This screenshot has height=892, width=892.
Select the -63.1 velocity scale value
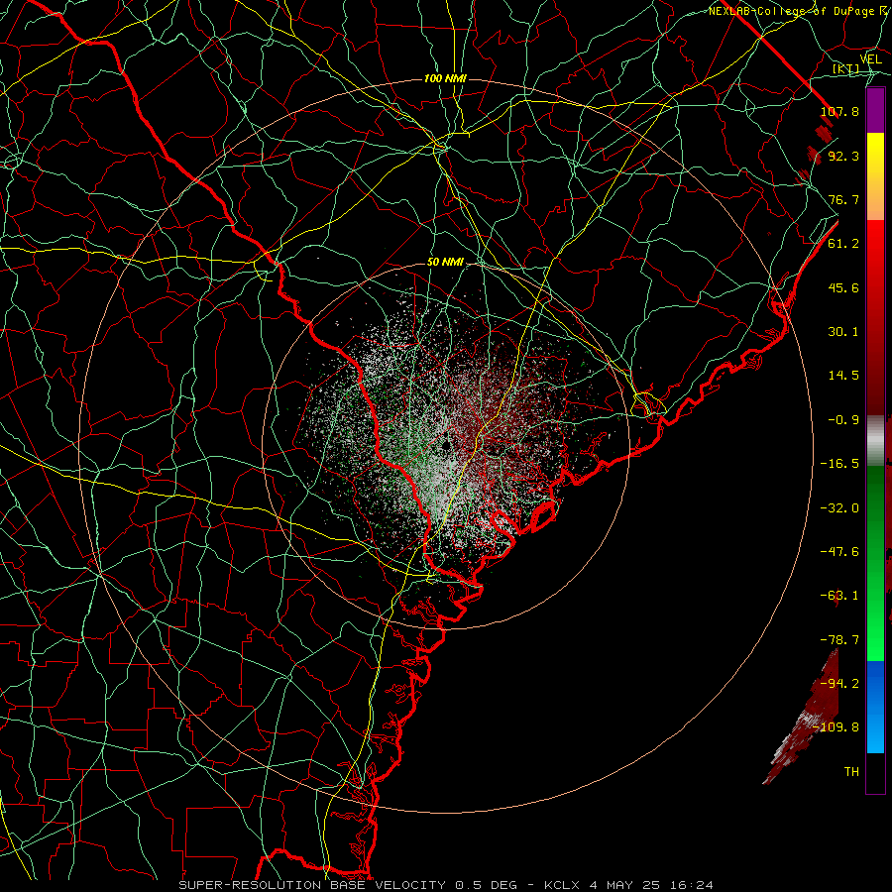tap(839, 595)
